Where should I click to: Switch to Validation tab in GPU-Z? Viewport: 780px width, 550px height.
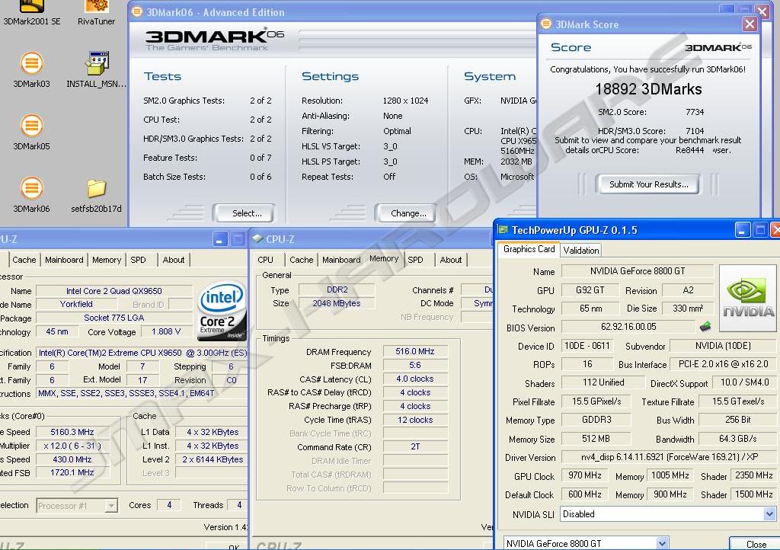tap(580, 250)
